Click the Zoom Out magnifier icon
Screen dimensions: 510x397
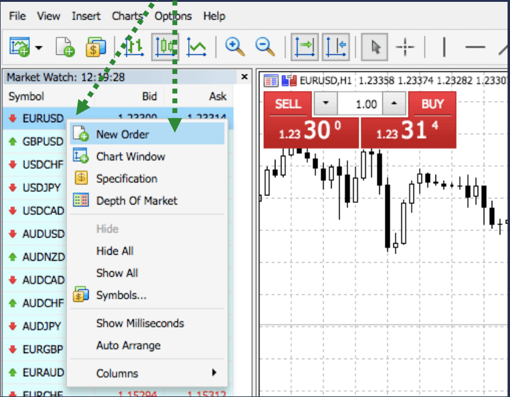tap(265, 46)
